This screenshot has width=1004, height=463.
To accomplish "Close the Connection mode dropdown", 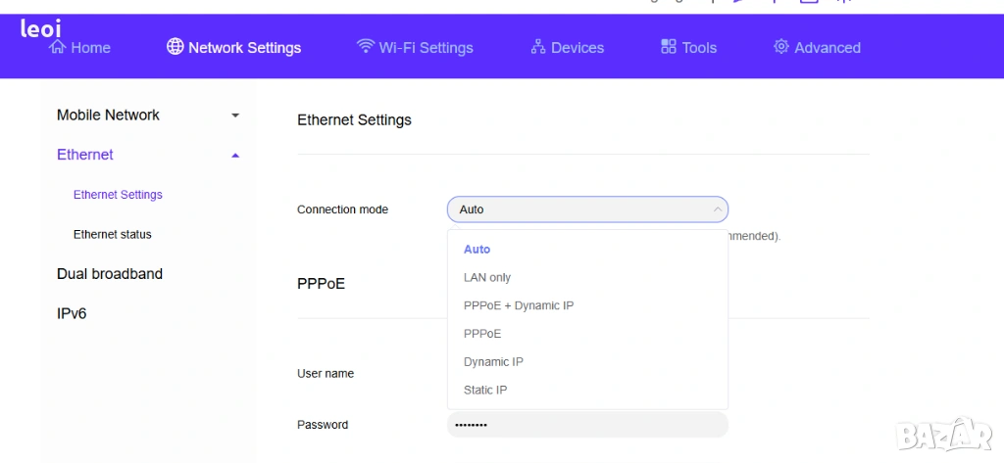I will coord(718,209).
